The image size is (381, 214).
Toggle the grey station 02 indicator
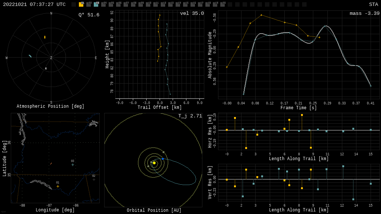pyautogui.click(x=89, y=4)
